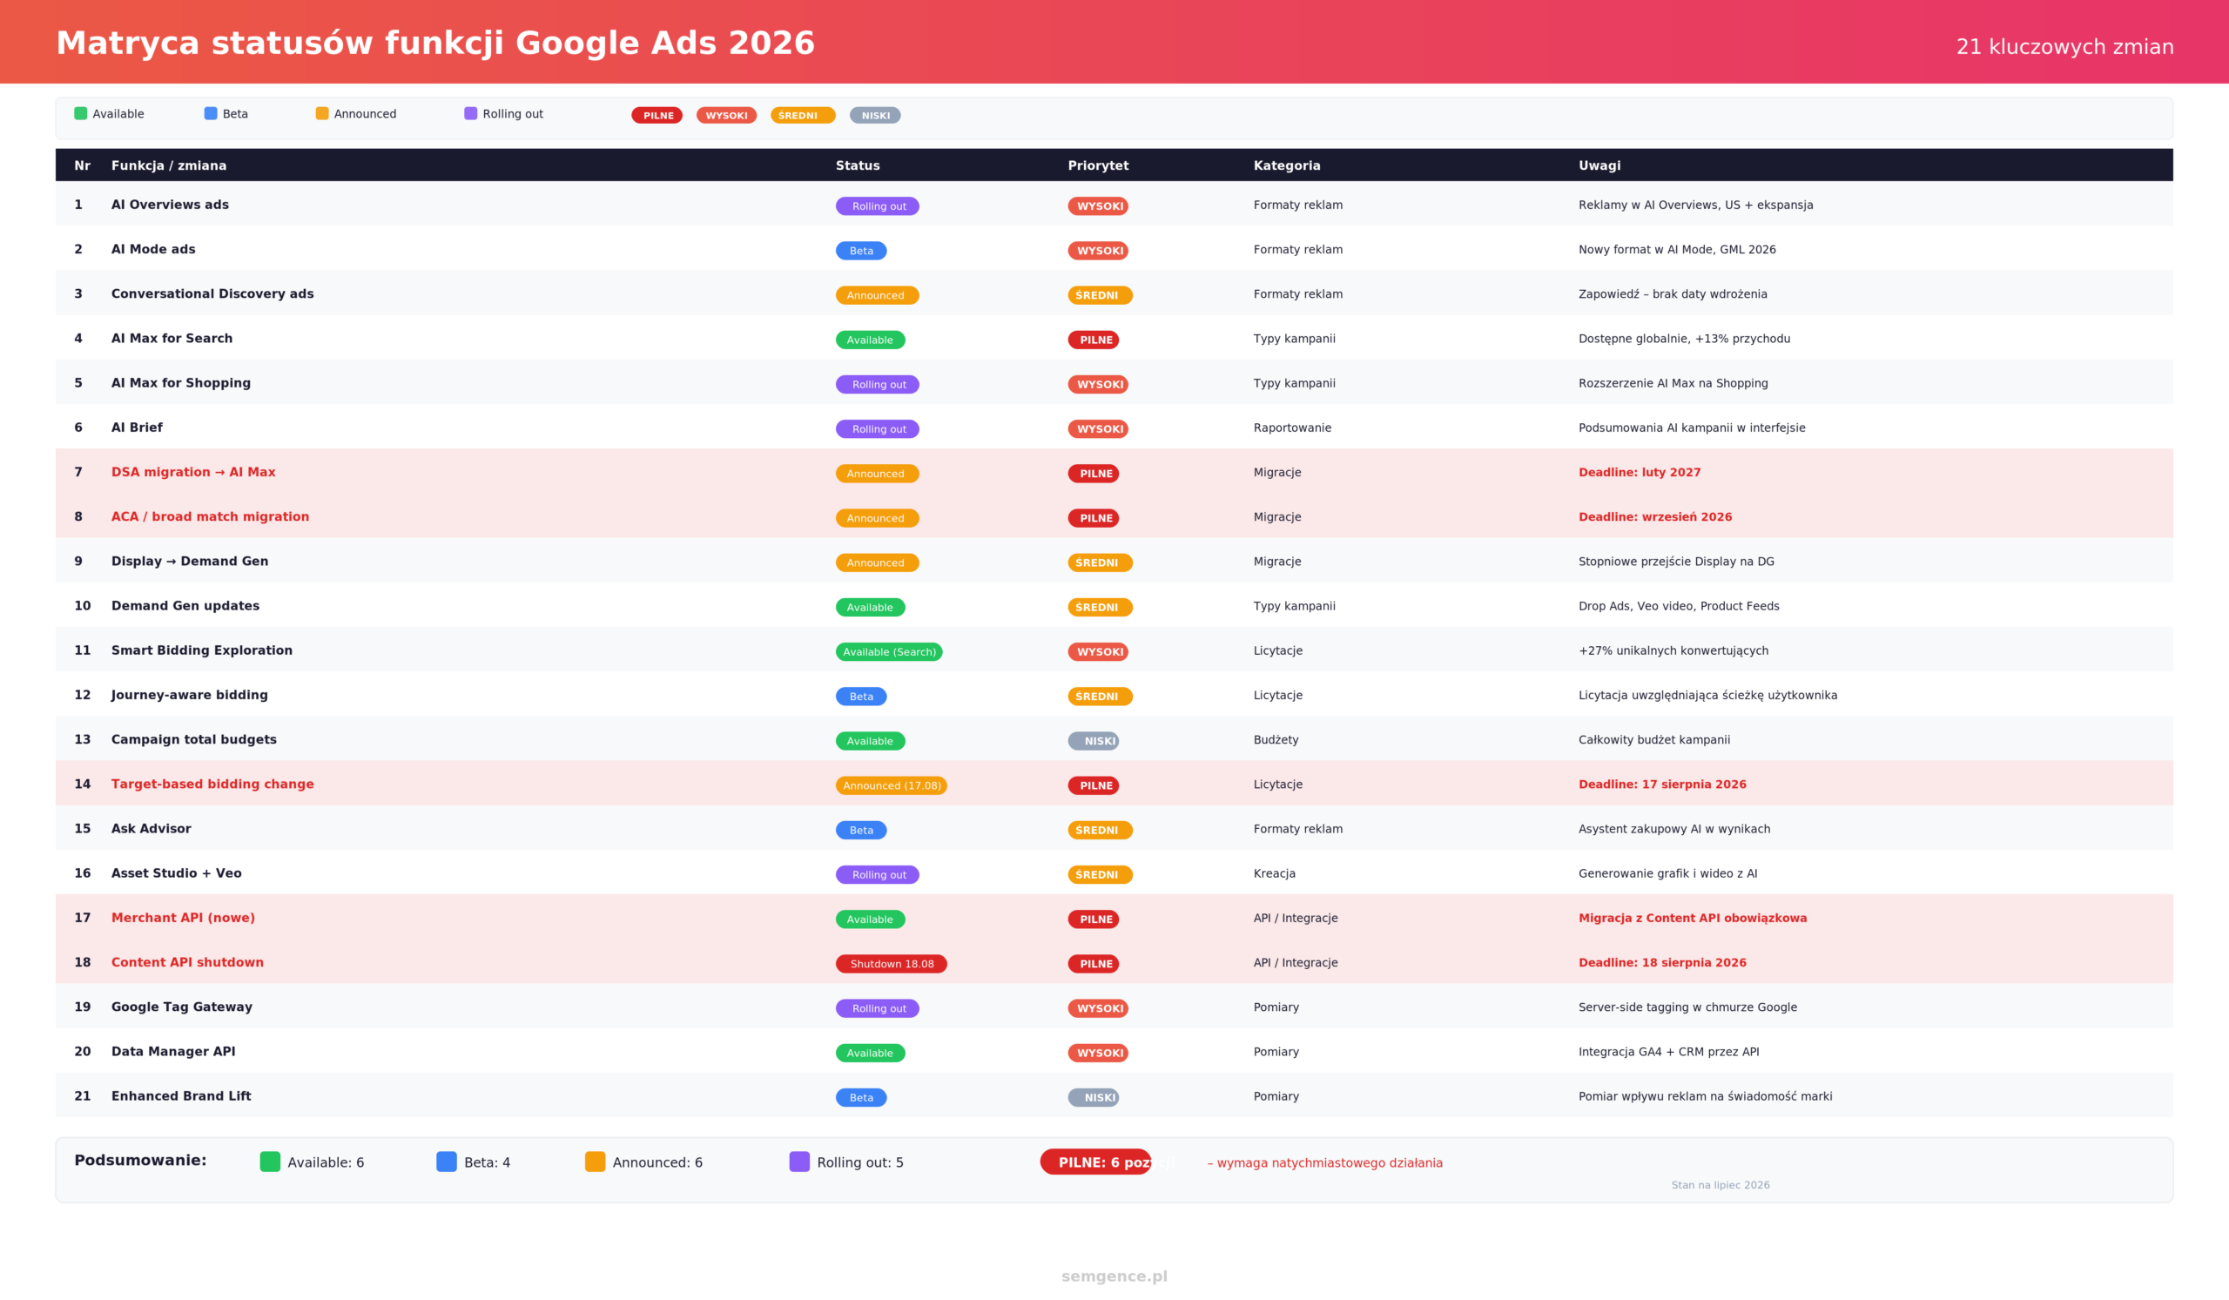
Task: Click the 'PILNE: 6 poz' summary badge
Action: 1096,1162
